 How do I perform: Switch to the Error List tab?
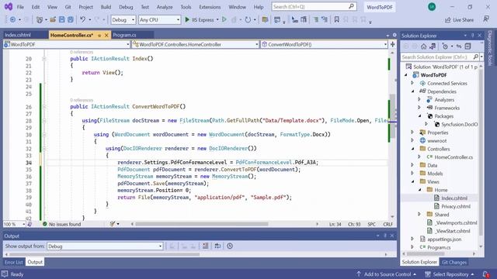pos(14,262)
